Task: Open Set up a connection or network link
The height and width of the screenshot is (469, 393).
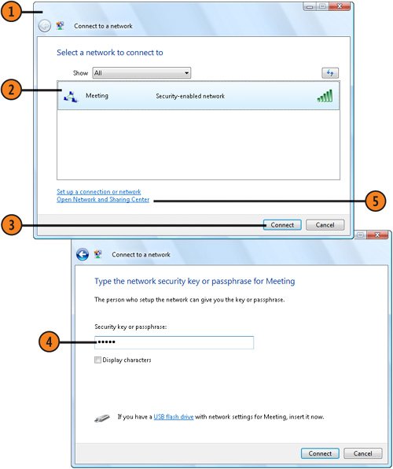Action: (x=98, y=191)
